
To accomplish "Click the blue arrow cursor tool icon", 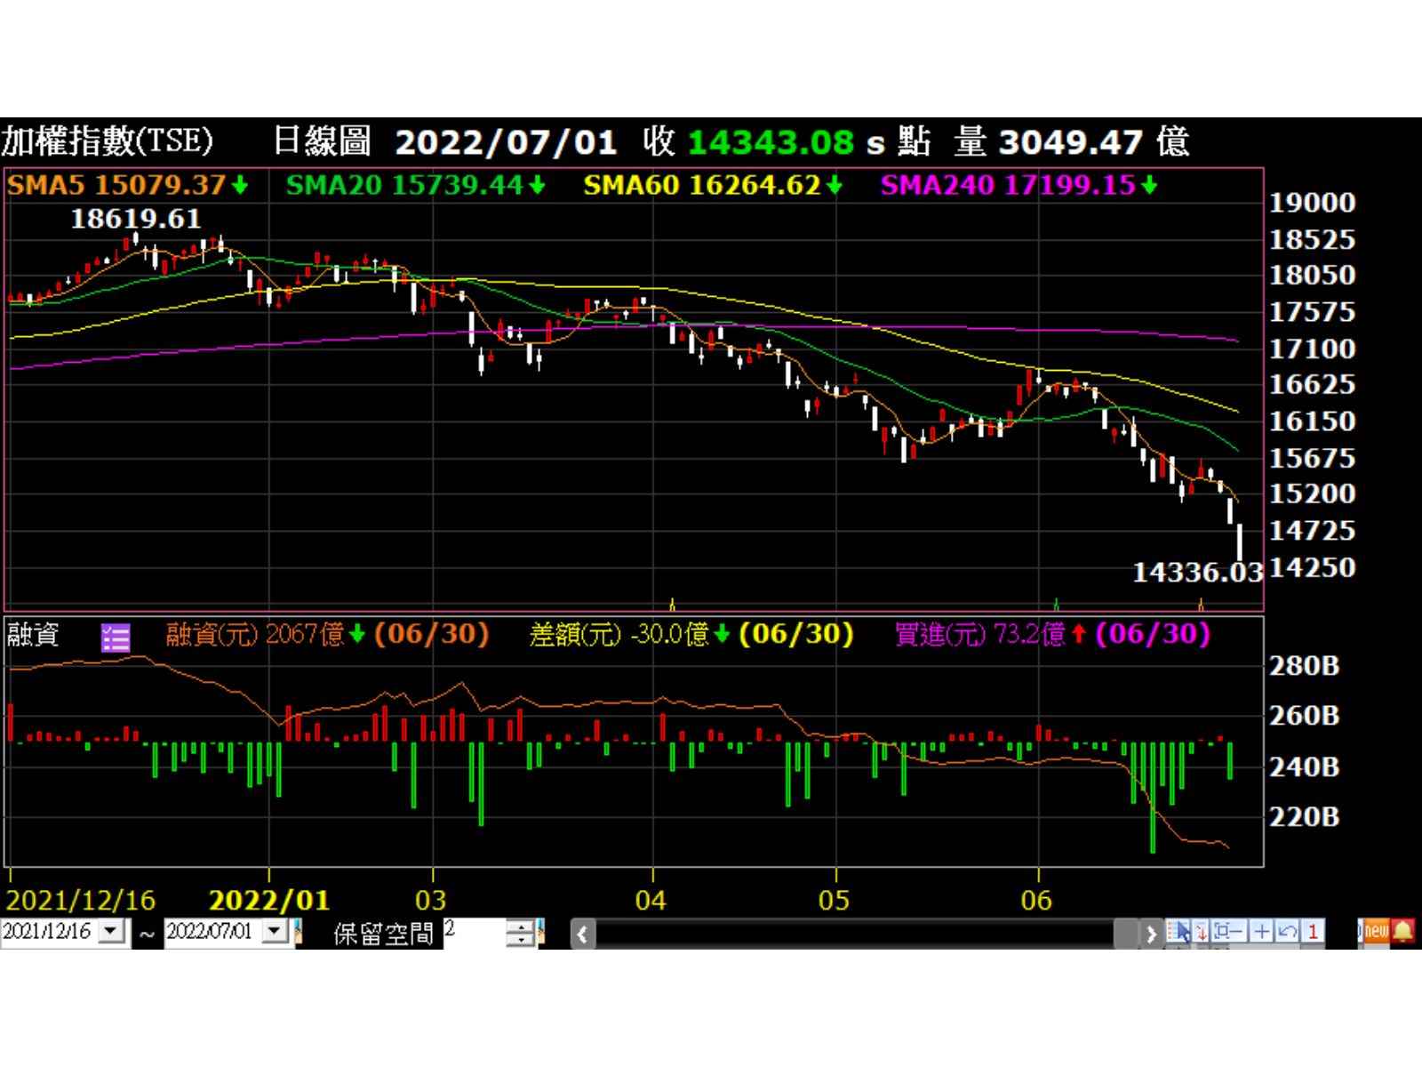I will (x=1181, y=932).
